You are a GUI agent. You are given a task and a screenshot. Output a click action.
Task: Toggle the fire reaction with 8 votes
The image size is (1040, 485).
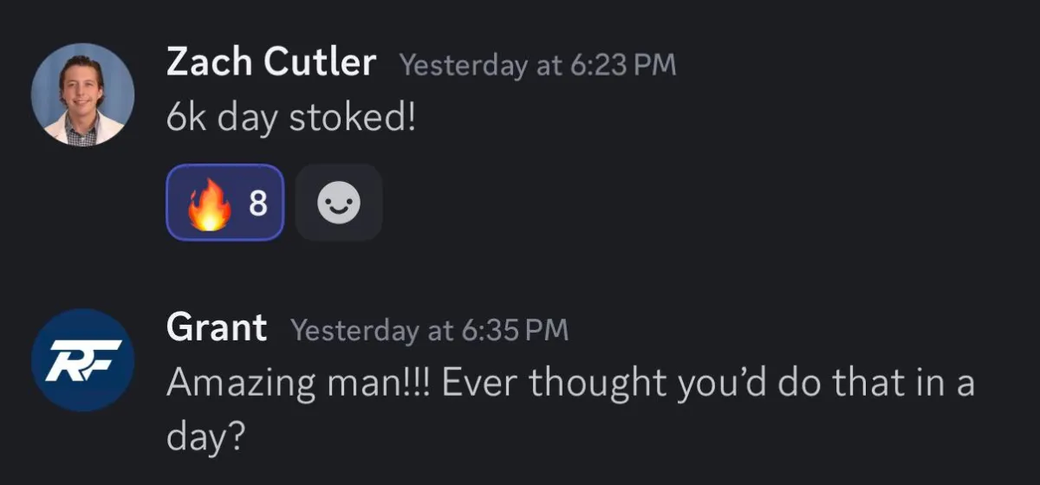click(x=225, y=203)
